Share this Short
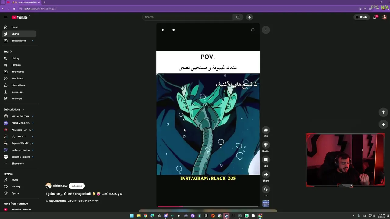This screenshot has height=219, width=390. 266,174
